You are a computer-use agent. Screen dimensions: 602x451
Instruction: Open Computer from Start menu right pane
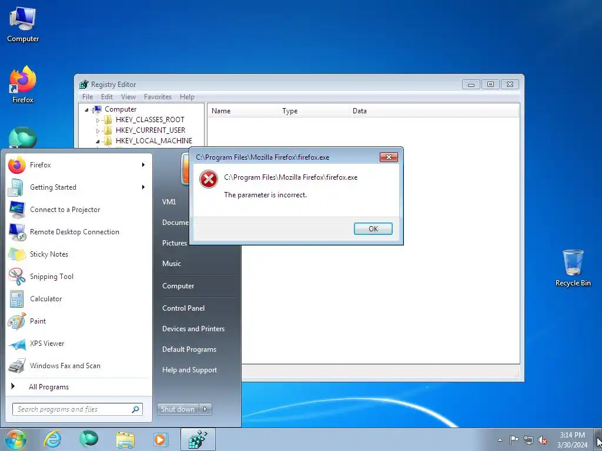tap(178, 286)
